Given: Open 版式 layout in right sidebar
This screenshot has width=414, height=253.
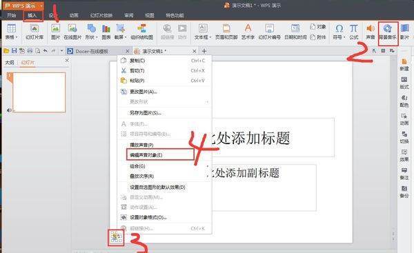Looking at the screenshot, I should click(x=404, y=83).
